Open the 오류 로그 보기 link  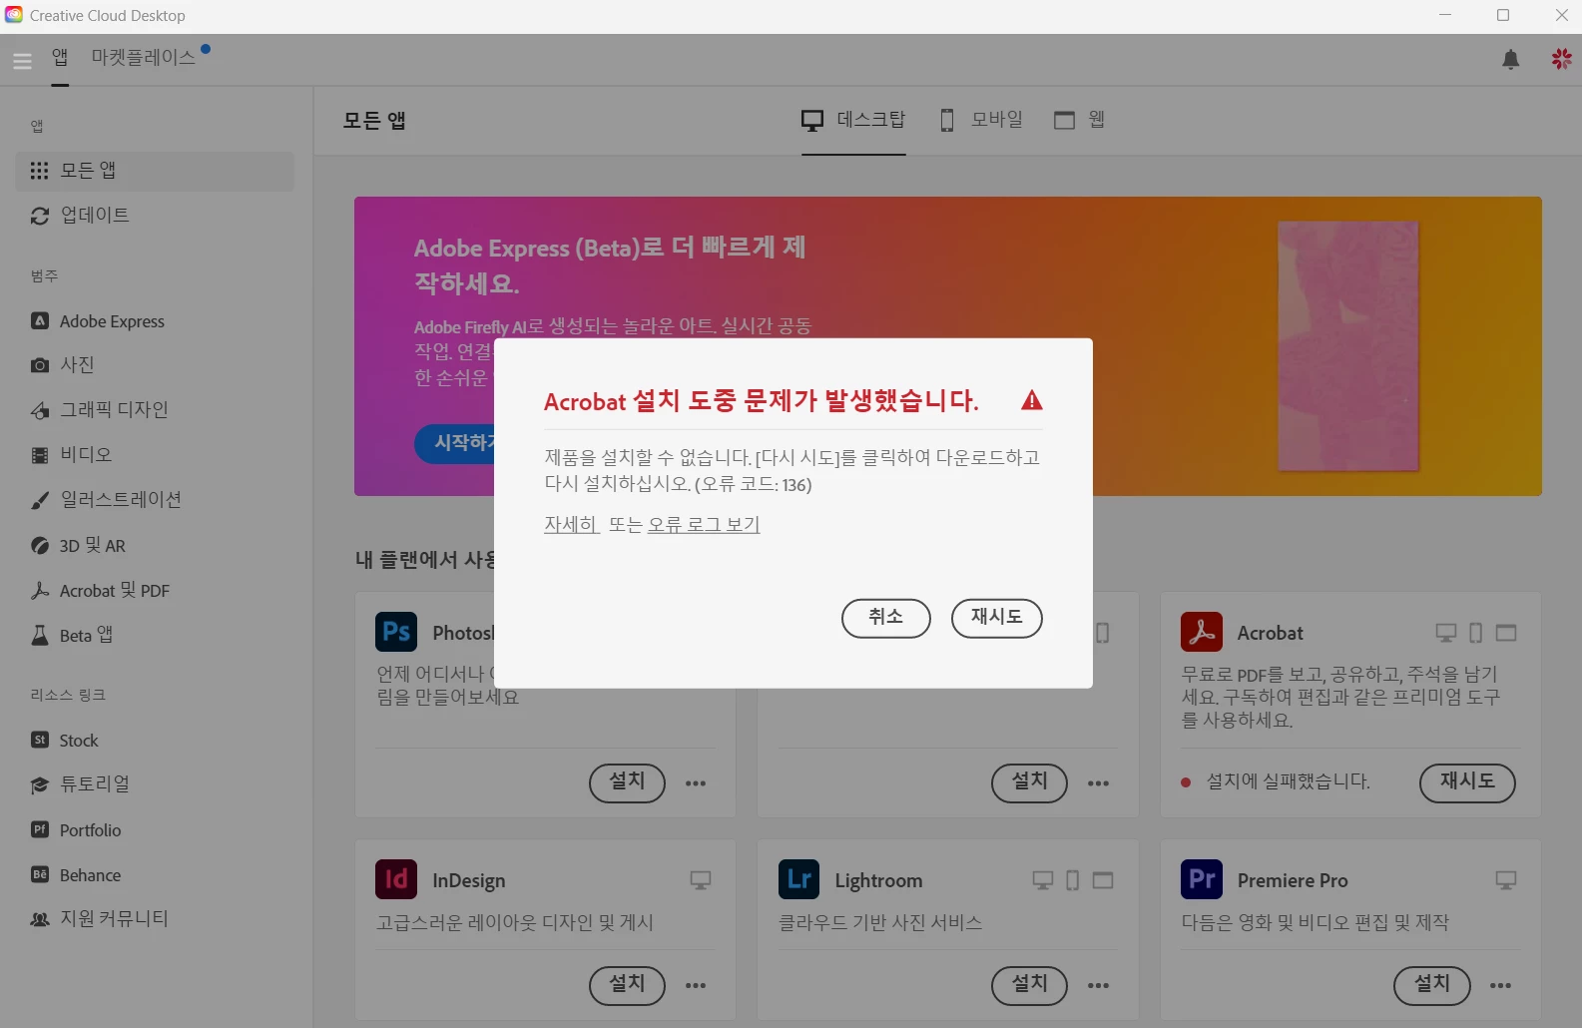click(704, 524)
